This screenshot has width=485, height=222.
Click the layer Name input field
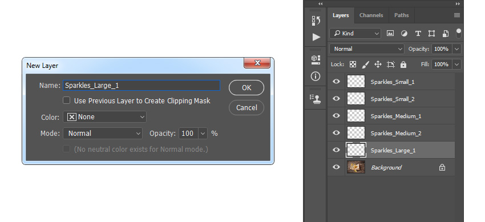click(142, 86)
